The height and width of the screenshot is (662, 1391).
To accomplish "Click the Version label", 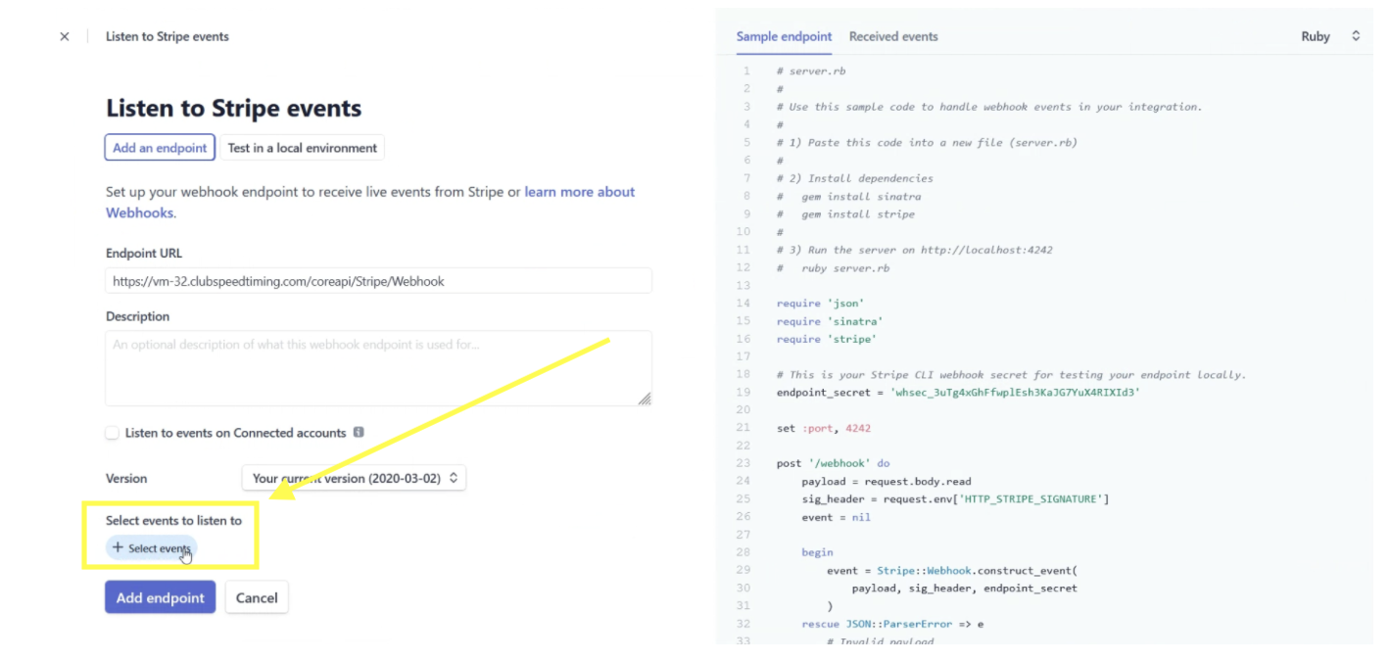I will (126, 478).
